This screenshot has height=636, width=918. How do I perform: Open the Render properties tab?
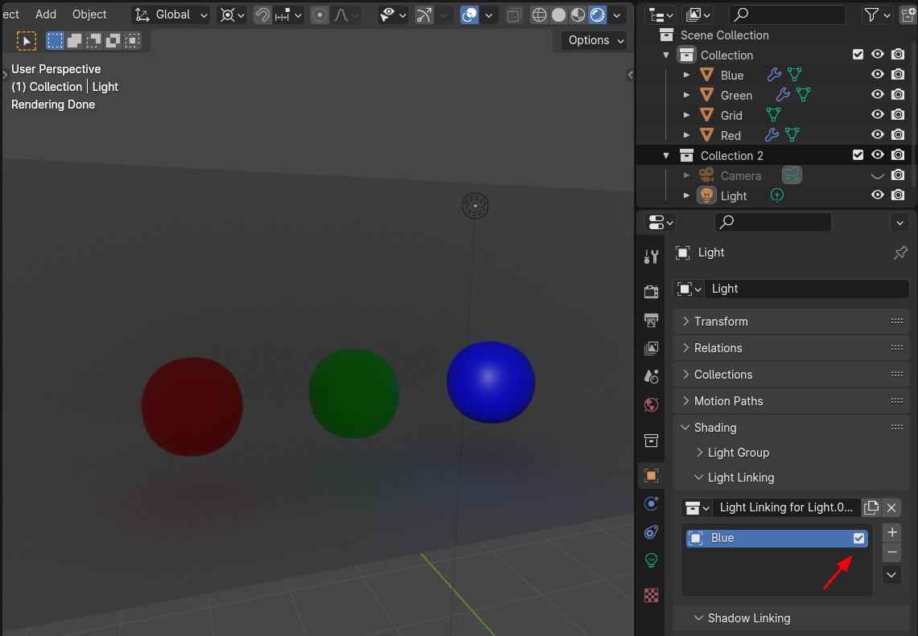pyautogui.click(x=651, y=291)
